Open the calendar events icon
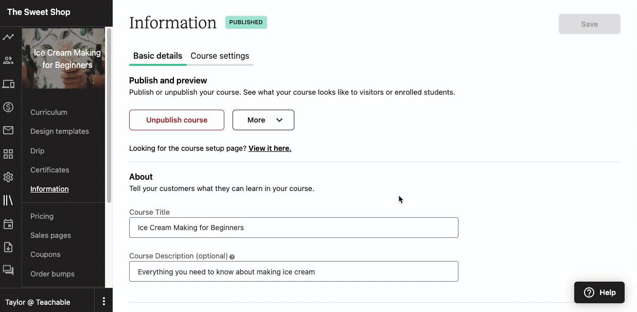This screenshot has width=637, height=312. point(8,224)
